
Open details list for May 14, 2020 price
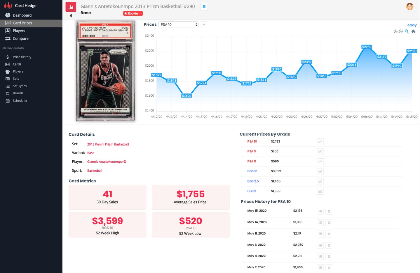point(320,223)
